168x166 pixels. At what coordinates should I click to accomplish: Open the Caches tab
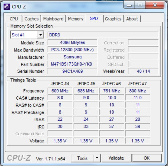click(x=32, y=19)
